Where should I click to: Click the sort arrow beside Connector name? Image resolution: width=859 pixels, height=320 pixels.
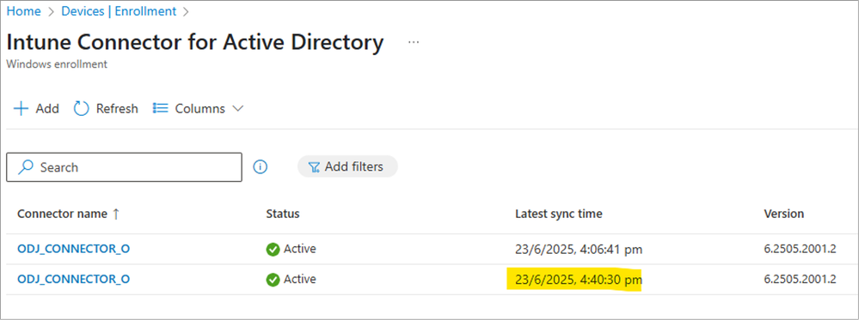click(115, 214)
